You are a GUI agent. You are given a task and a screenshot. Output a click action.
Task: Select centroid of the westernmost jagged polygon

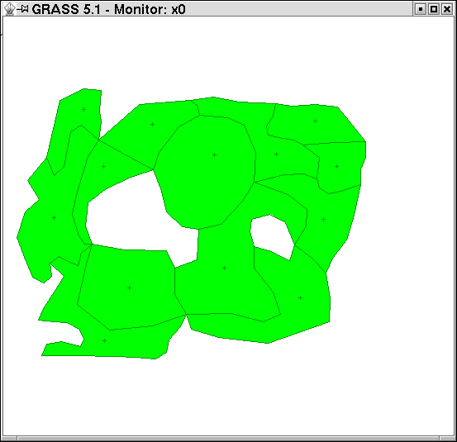click(54, 217)
